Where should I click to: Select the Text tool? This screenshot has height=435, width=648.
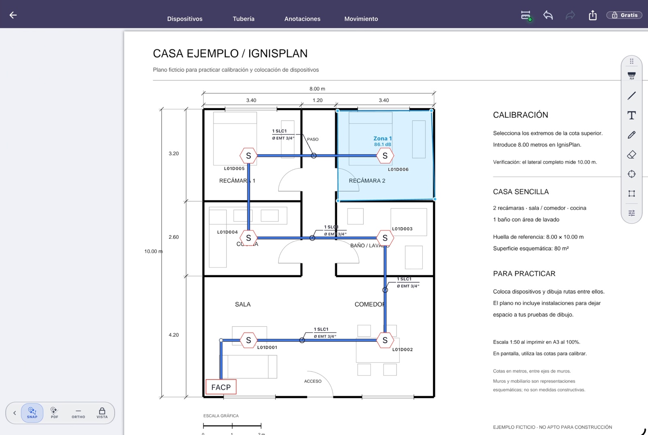631,115
